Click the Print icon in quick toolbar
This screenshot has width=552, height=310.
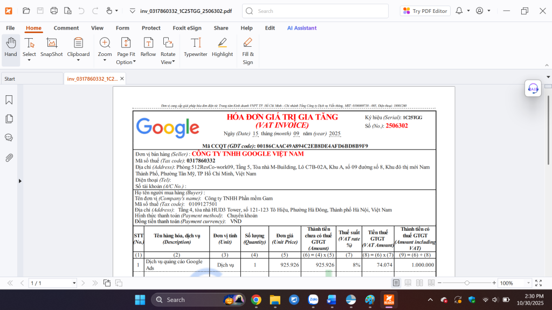coord(54,11)
